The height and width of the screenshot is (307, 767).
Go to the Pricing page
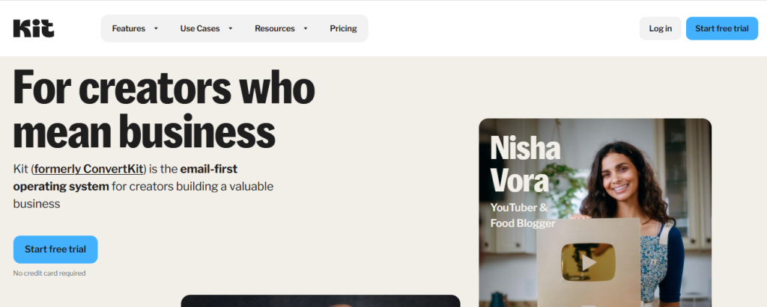pyautogui.click(x=343, y=28)
